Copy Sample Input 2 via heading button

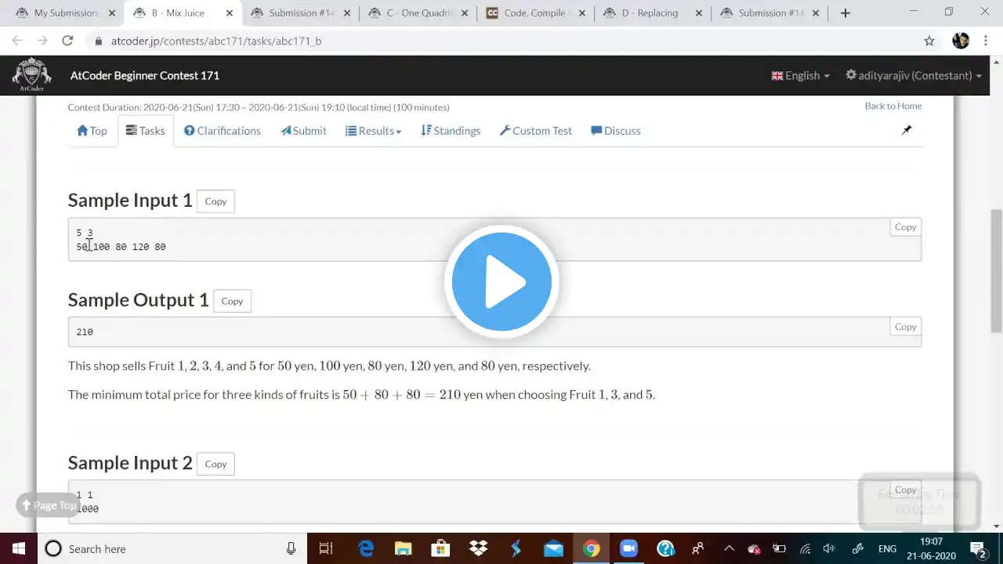click(215, 464)
